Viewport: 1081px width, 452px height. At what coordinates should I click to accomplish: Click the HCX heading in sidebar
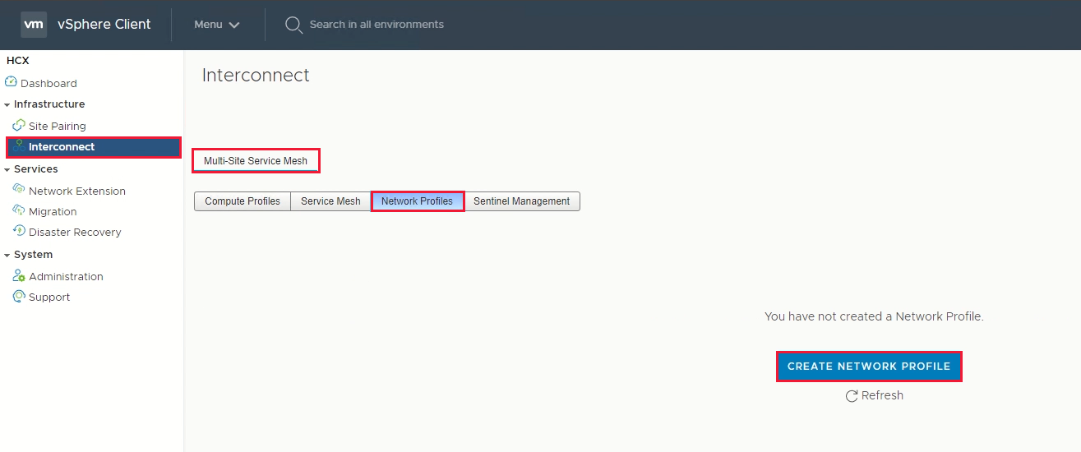click(x=18, y=60)
